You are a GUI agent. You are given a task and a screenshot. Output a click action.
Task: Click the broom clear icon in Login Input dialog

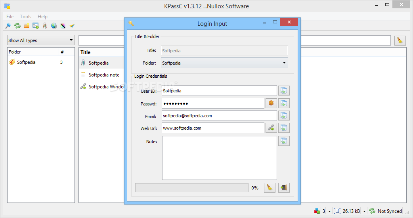270,188
